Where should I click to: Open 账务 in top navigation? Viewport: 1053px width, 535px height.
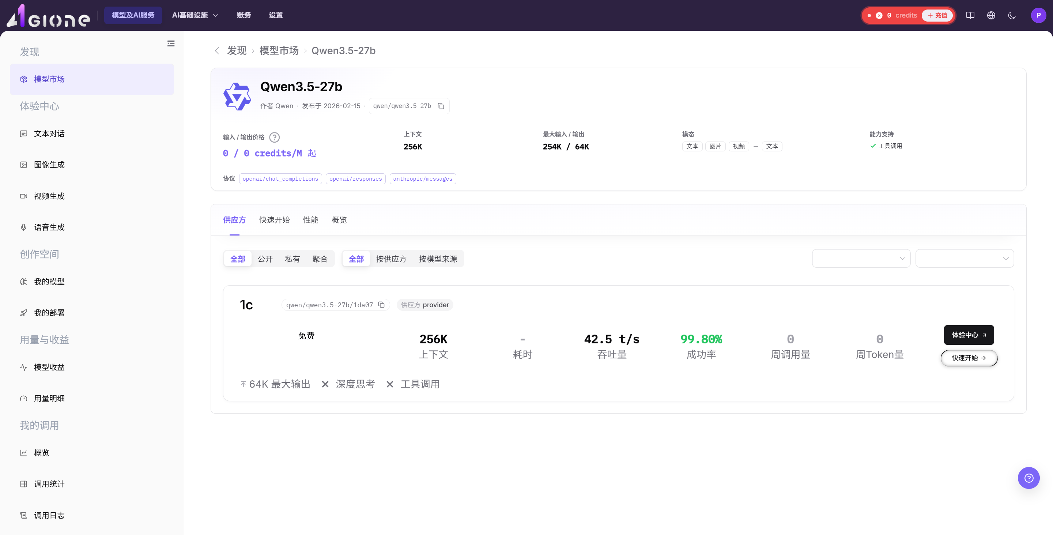tap(244, 15)
